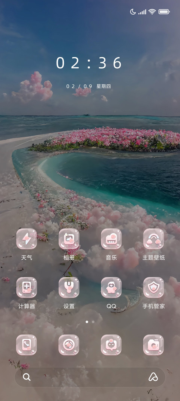Open the 手机管家 security app icon

tap(153, 287)
